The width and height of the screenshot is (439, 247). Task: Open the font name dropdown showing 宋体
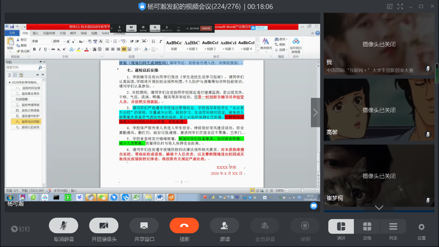point(42,41)
